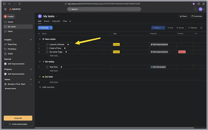The width and height of the screenshot is (208, 130).
Task: Focus the Search field
Action: tap(104, 9)
